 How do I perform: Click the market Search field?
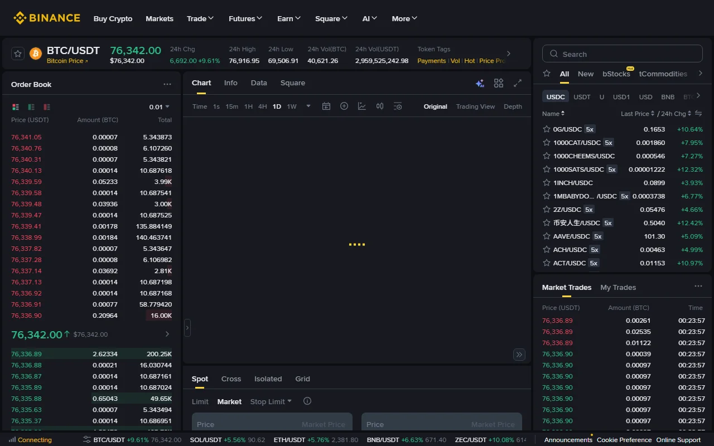coord(623,54)
